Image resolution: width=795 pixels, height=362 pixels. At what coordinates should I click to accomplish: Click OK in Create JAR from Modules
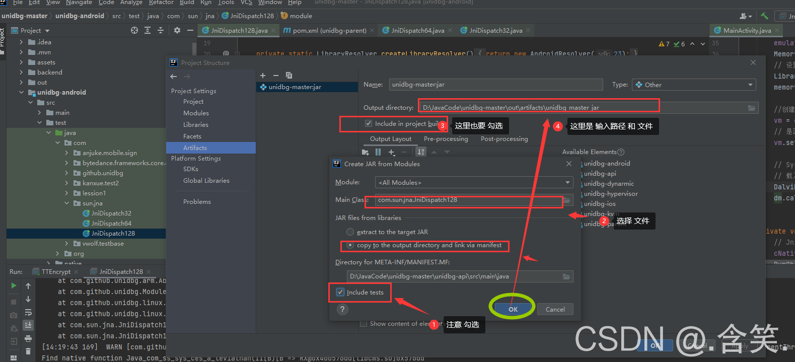pyautogui.click(x=513, y=309)
